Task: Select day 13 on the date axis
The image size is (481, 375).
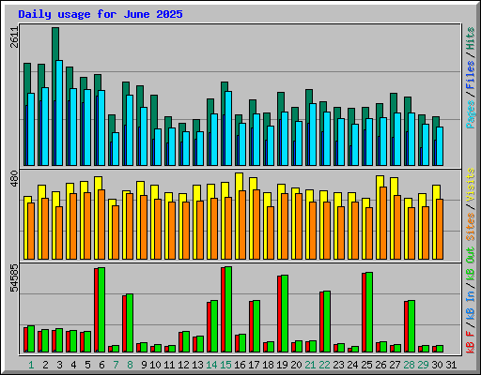Action: [x=197, y=365]
